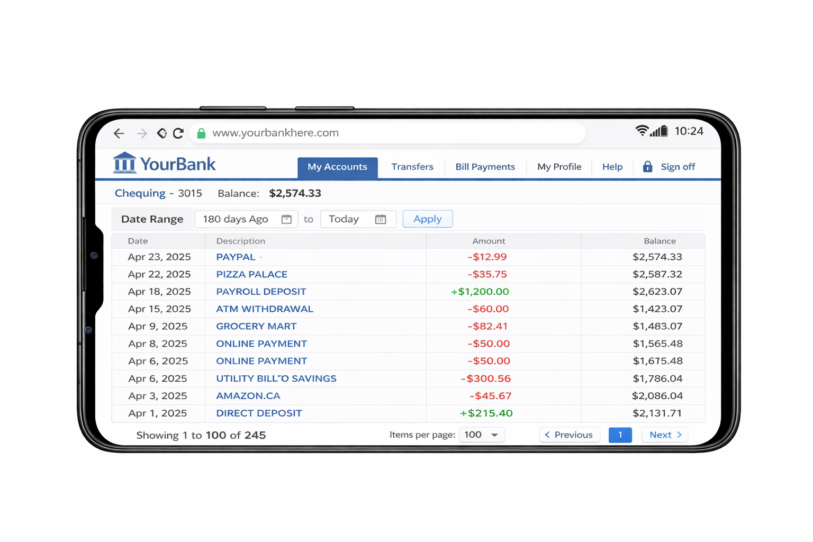Click the padlock icon beside Sign off
Screen dimensions: 813x542
point(647,166)
